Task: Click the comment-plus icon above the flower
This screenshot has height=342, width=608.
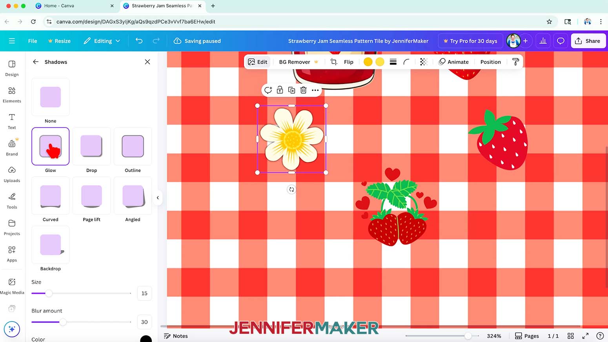Action: pos(268,90)
